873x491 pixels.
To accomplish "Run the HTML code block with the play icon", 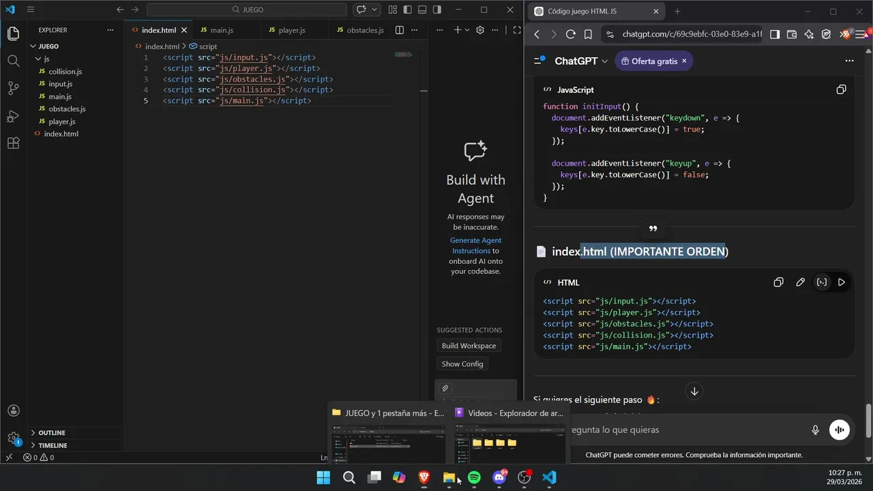I will 841,282.
